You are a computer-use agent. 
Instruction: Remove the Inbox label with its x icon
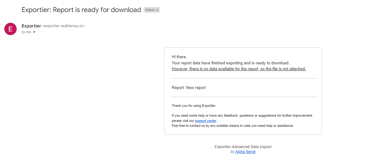157,10
